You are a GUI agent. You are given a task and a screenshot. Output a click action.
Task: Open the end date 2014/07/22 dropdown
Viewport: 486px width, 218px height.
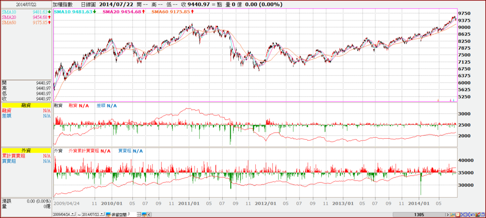click(x=102, y=214)
